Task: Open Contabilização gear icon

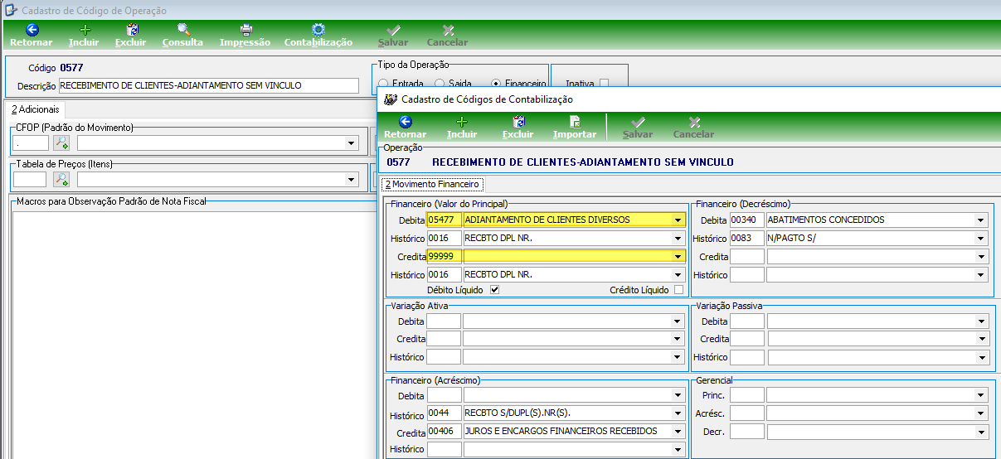Action: (x=318, y=29)
